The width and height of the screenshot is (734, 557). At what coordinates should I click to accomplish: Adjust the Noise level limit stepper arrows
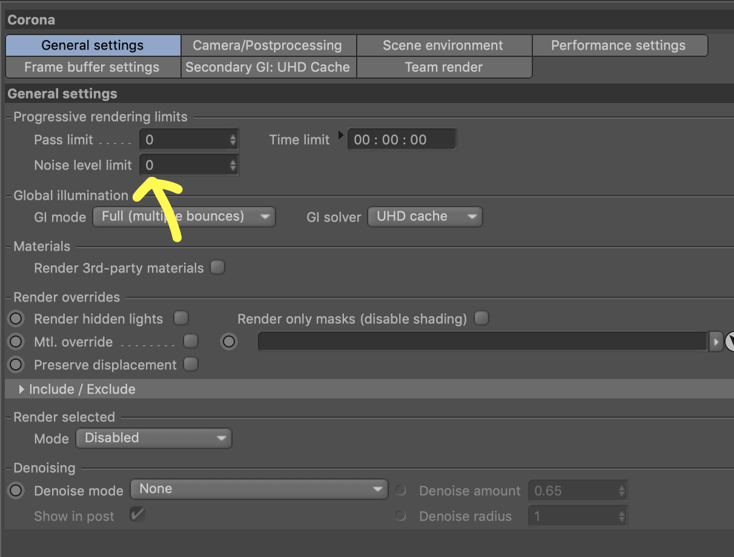coord(233,165)
